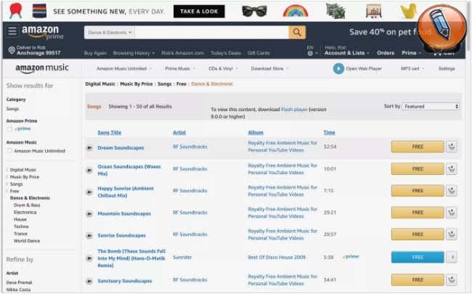Viewport: 472px width, 294px height.
Task: Open the CDs & Vinyl dropdown
Action: (223, 69)
